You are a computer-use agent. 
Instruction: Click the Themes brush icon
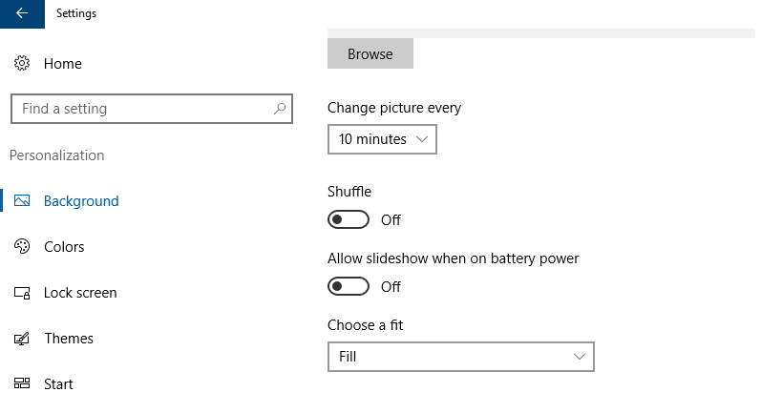(x=22, y=339)
